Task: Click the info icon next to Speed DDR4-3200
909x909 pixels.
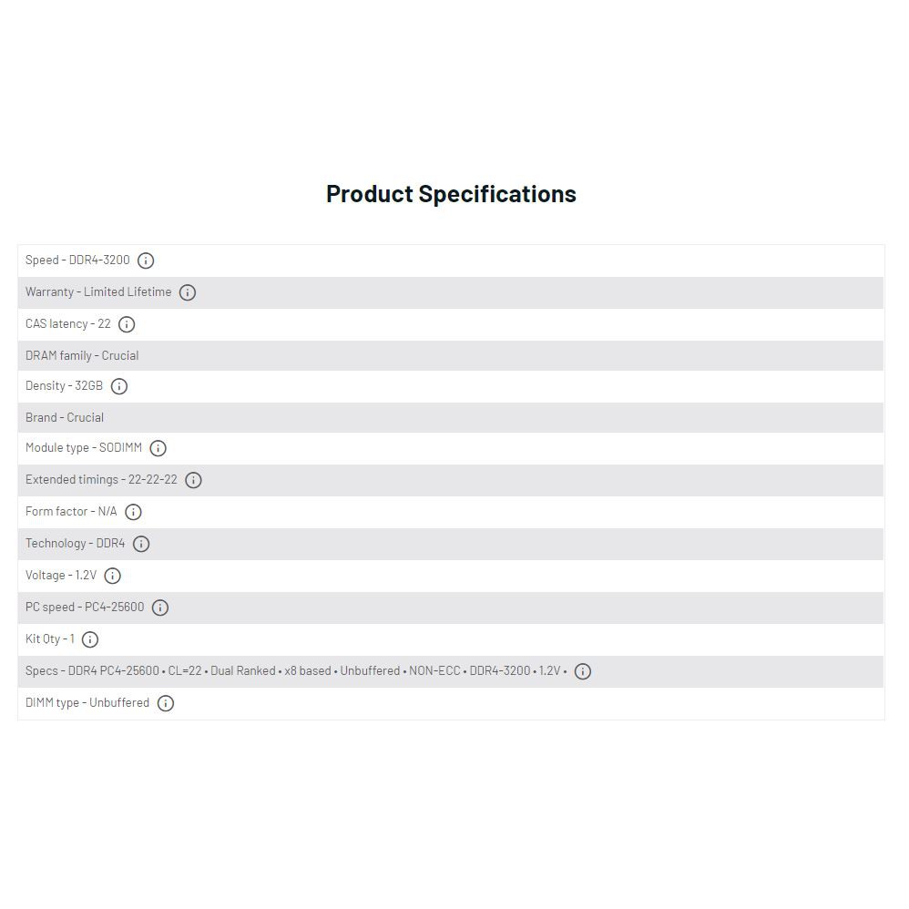Action: pos(146,260)
